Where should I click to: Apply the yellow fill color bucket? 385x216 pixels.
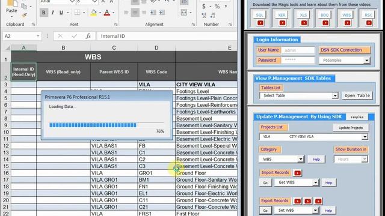tap(94, 13)
